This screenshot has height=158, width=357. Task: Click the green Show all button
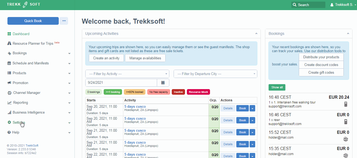pos(277,87)
